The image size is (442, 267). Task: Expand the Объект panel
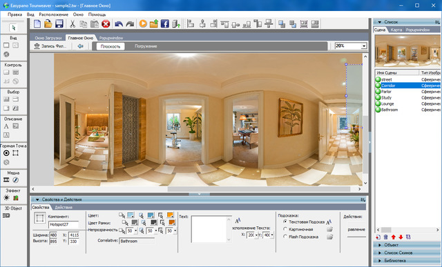pos(380,245)
